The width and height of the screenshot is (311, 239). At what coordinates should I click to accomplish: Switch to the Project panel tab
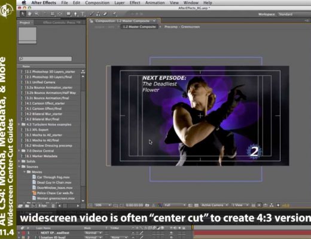(25, 23)
